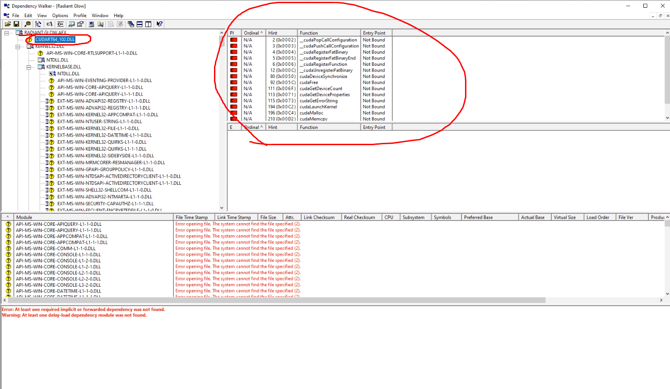Sort the module list by File Size header

(269, 217)
